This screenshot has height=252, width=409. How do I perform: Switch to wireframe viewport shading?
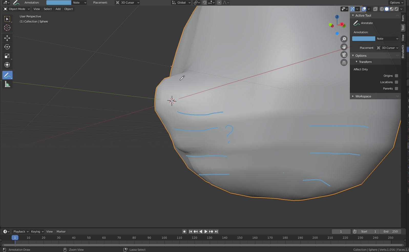(382, 9)
